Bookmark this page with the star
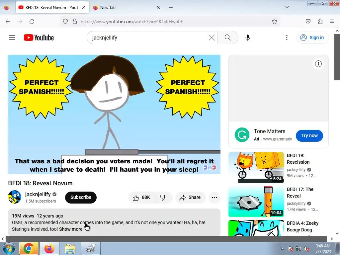This screenshot has width=340, height=255. click(275, 21)
